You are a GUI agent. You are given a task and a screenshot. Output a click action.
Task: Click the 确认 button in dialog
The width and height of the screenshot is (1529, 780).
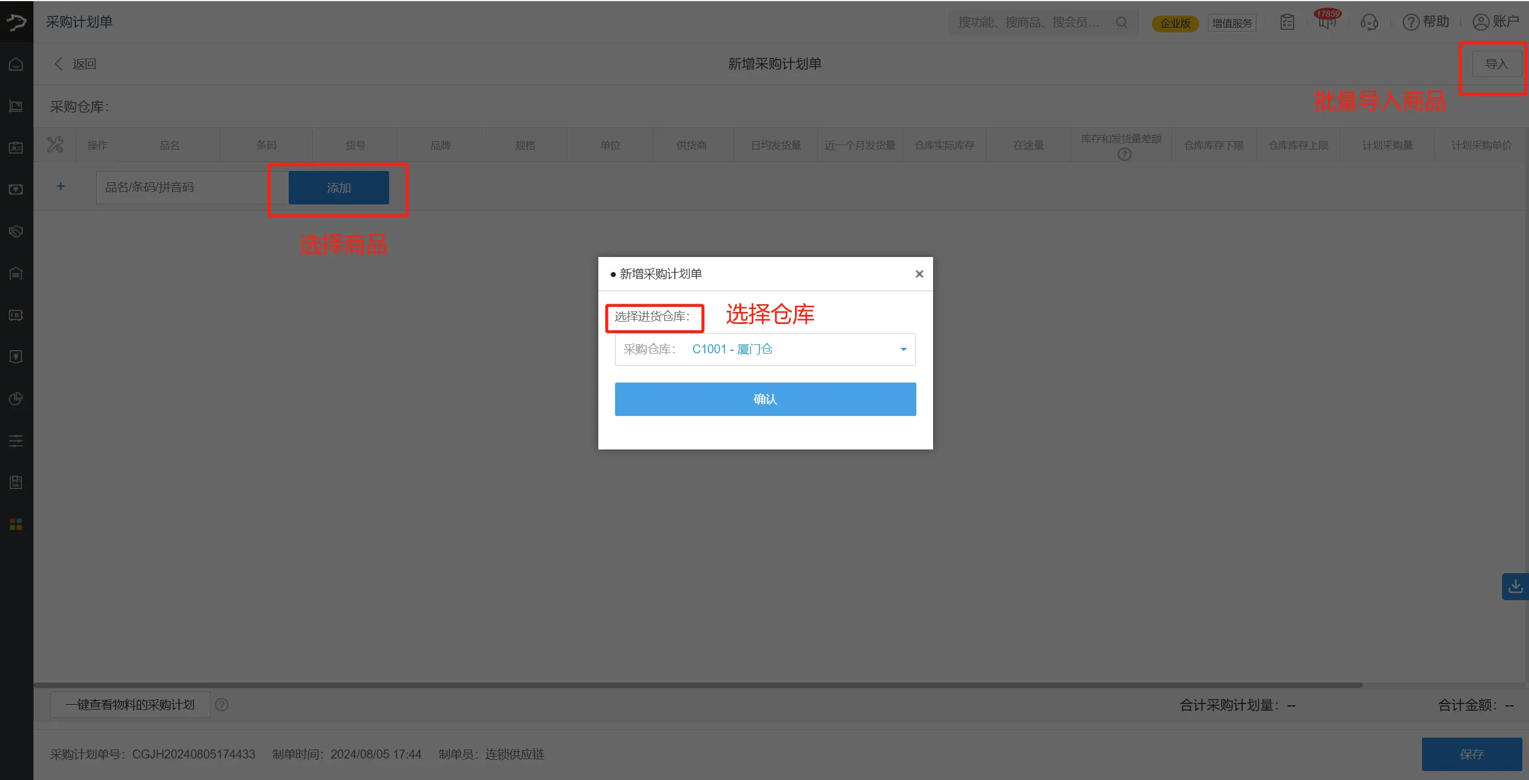pos(765,399)
